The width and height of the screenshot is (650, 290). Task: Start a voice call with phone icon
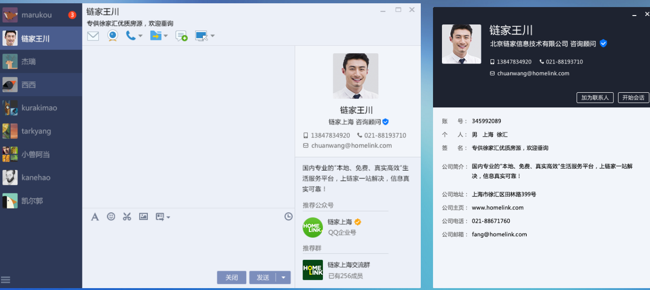tap(130, 35)
